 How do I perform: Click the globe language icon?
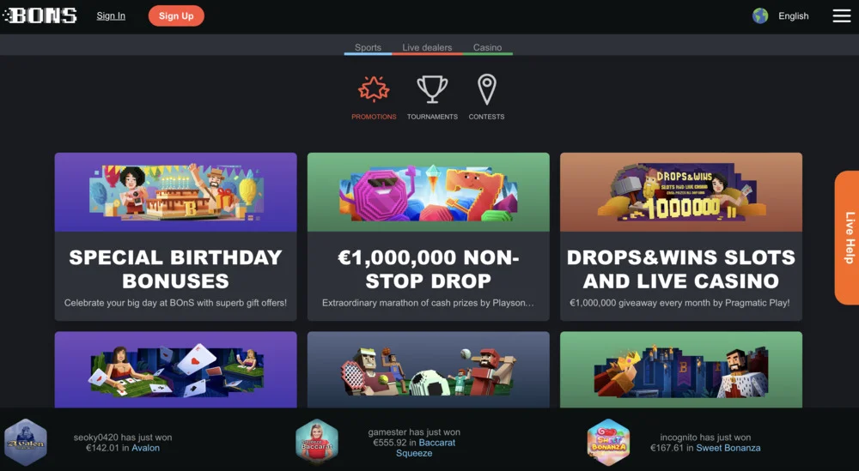point(760,15)
